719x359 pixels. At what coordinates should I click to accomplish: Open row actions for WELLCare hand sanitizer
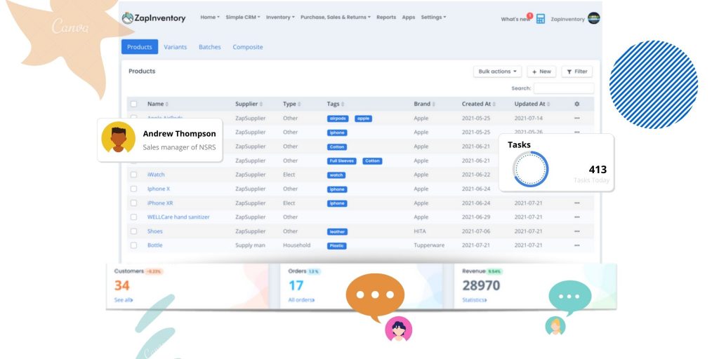pos(577,217)
